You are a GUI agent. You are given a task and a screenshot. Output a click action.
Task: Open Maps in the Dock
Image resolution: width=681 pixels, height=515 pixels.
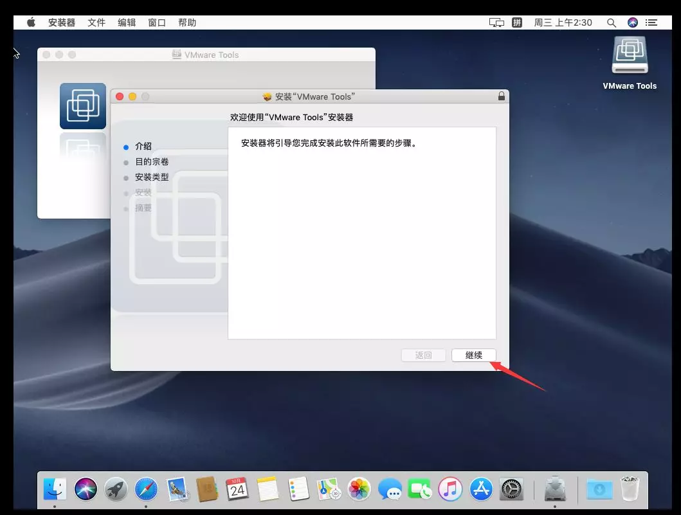tap(329, 489)
